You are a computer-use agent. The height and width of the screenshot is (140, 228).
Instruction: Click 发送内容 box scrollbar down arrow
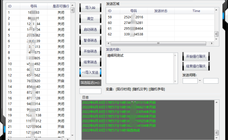pyautogui.click(x=175, y=81)
